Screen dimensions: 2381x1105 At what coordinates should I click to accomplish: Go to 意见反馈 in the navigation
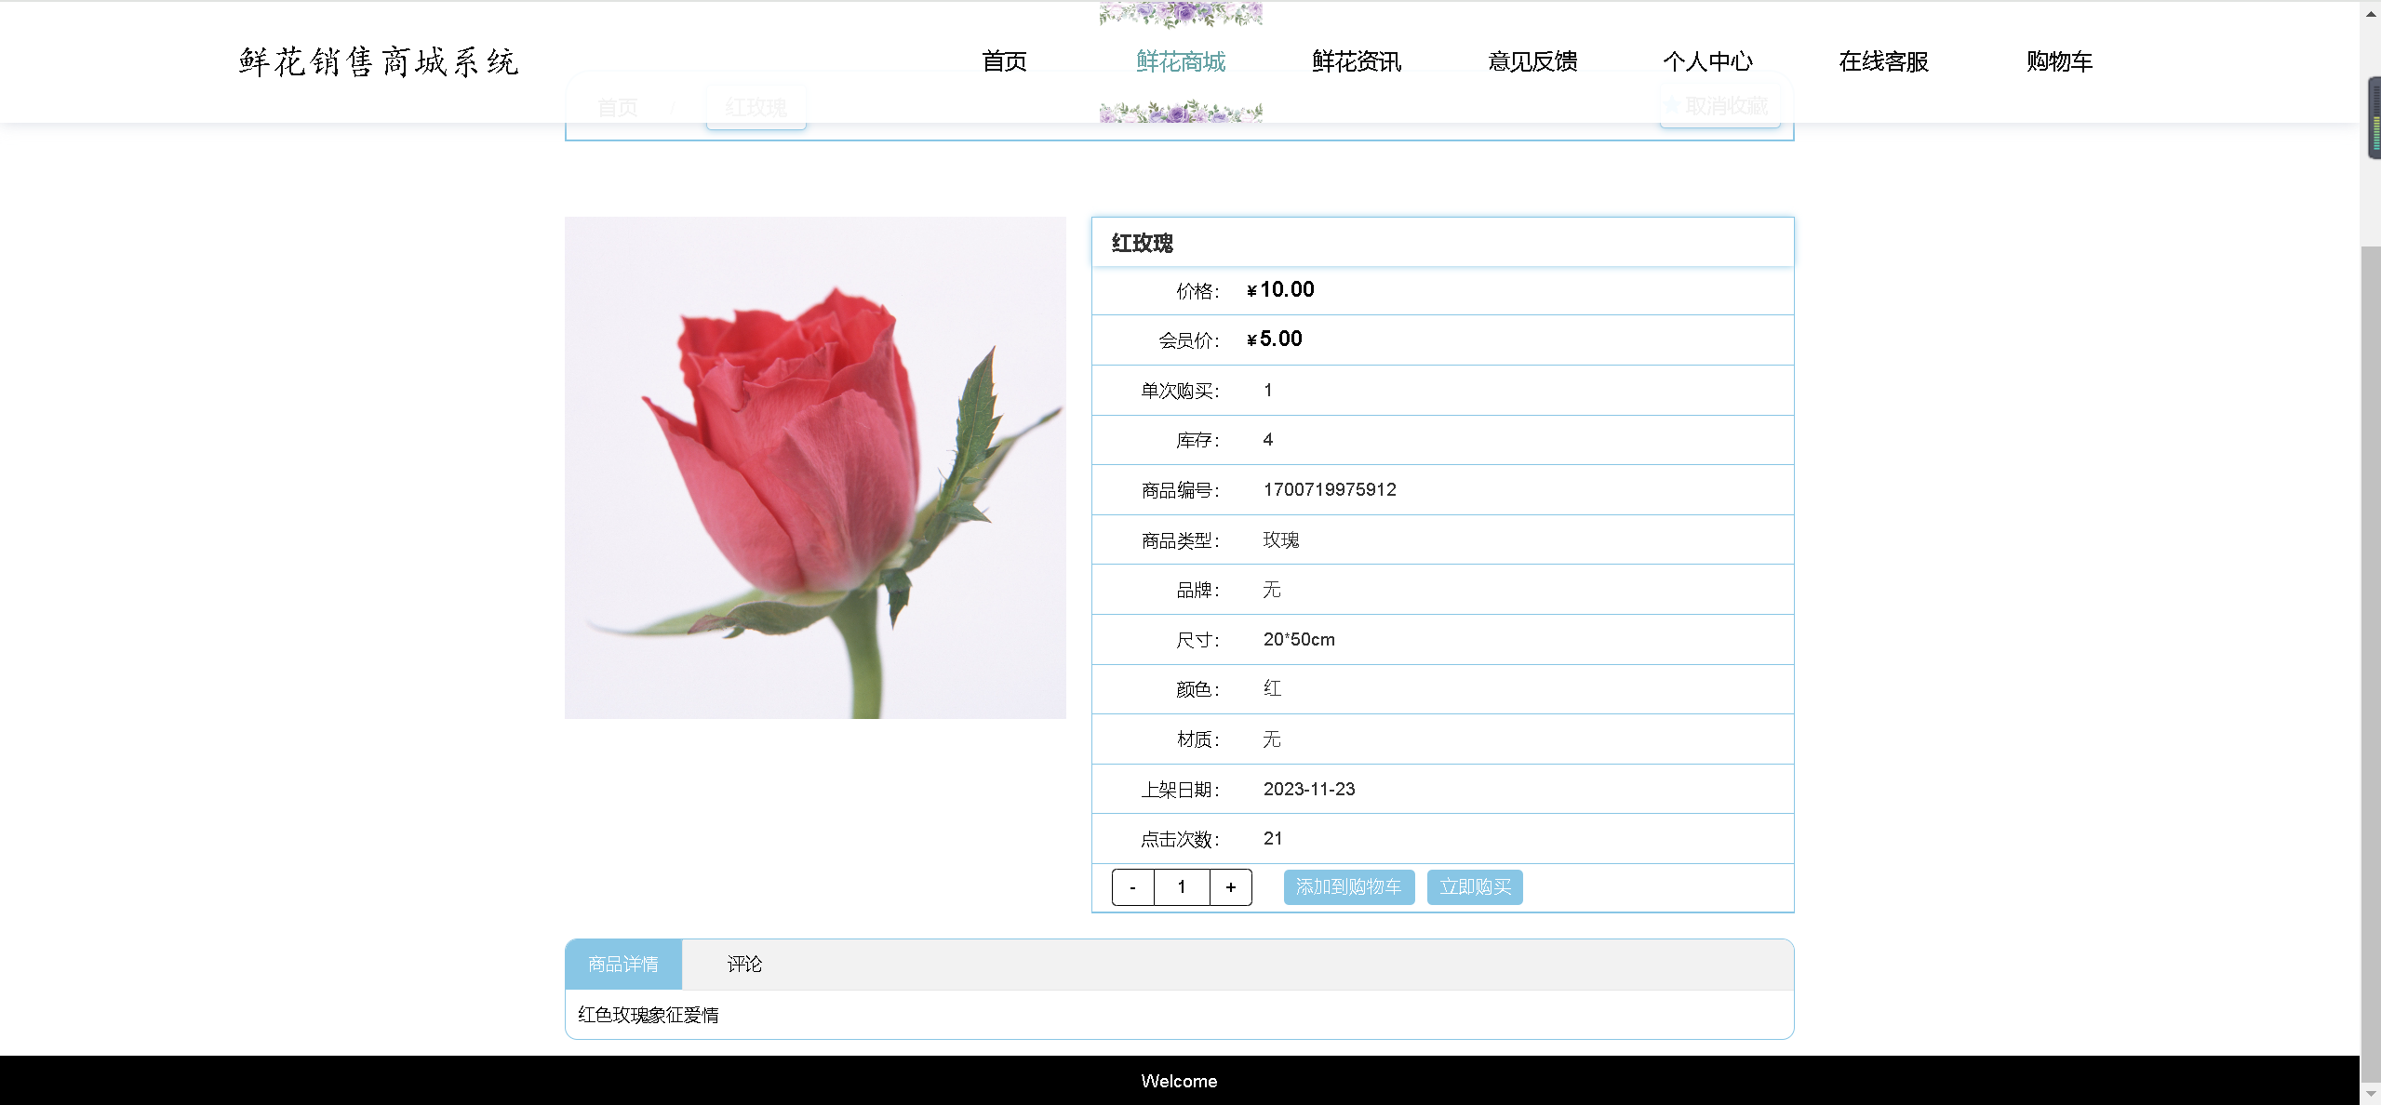point(1532,61)
